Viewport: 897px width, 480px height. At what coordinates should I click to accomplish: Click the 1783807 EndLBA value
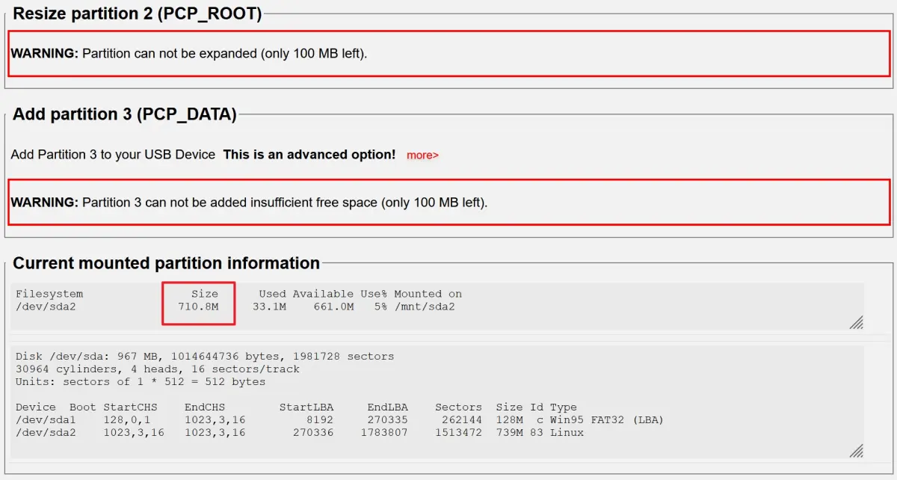coord(384,433)
